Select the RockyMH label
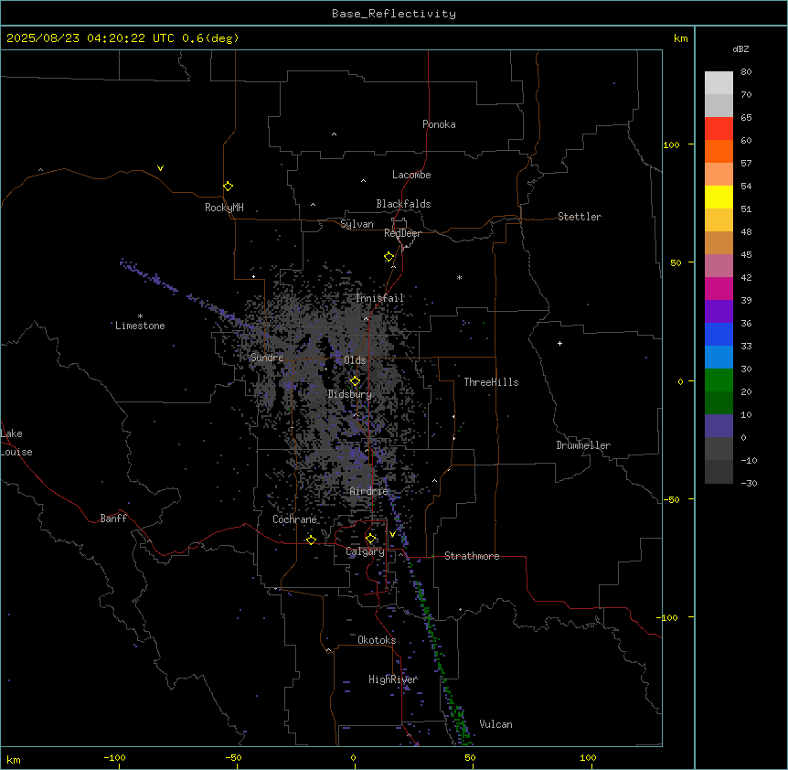 click(x=224, y=208)
